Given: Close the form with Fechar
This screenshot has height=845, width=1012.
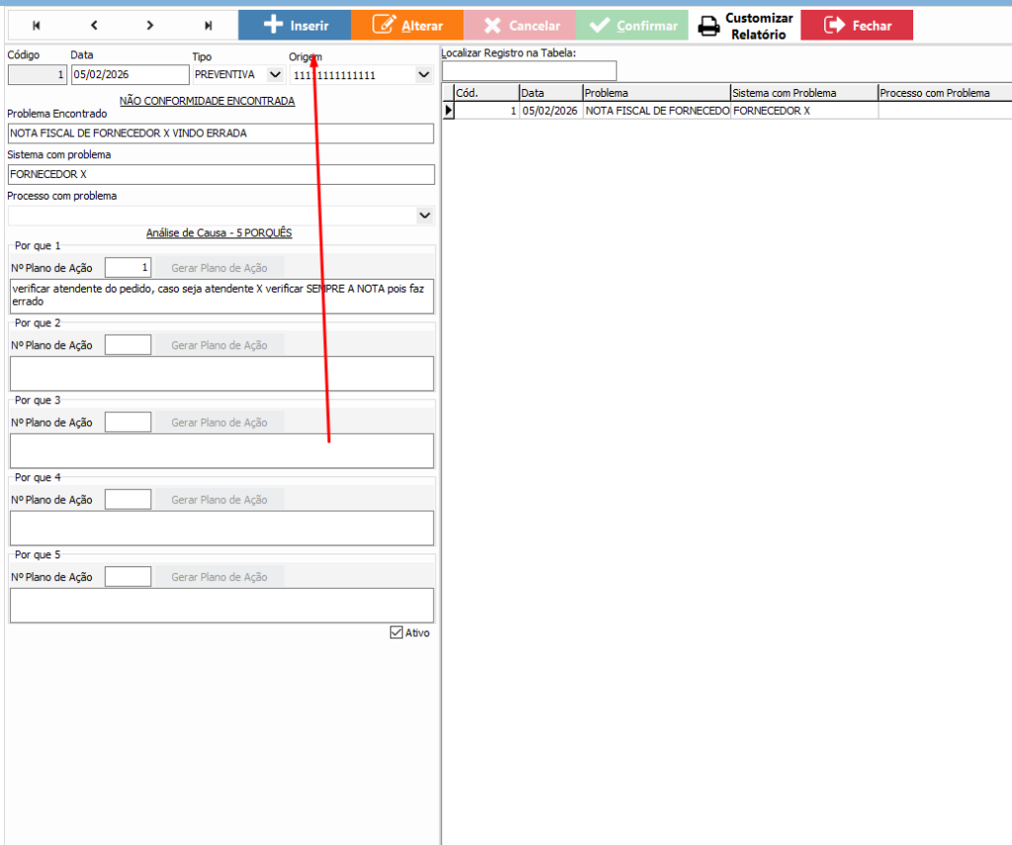Looking at the screenshot, I should 856,26.
